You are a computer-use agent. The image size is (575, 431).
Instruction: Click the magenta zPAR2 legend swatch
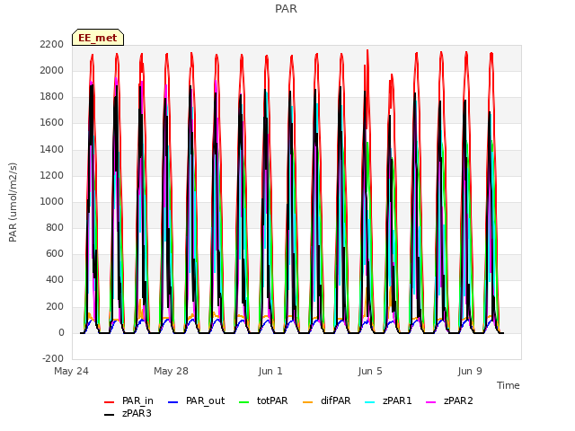(431, 402)
